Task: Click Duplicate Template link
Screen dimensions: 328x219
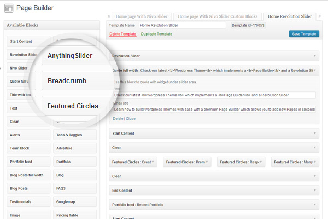Action: point(156,34)
